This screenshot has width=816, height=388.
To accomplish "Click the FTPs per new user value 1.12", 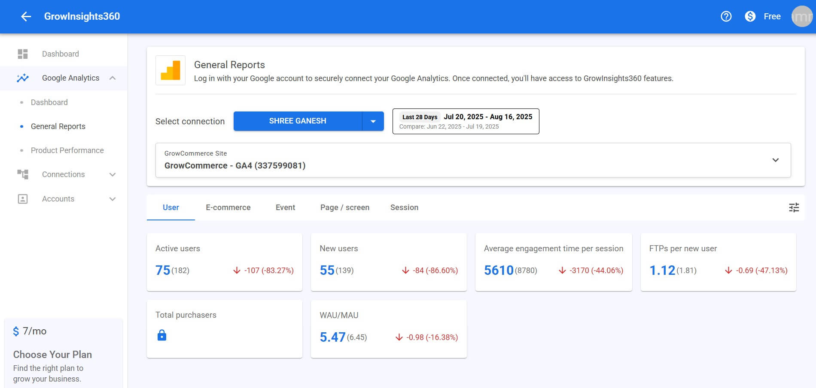I will click(x=662, y=271).
